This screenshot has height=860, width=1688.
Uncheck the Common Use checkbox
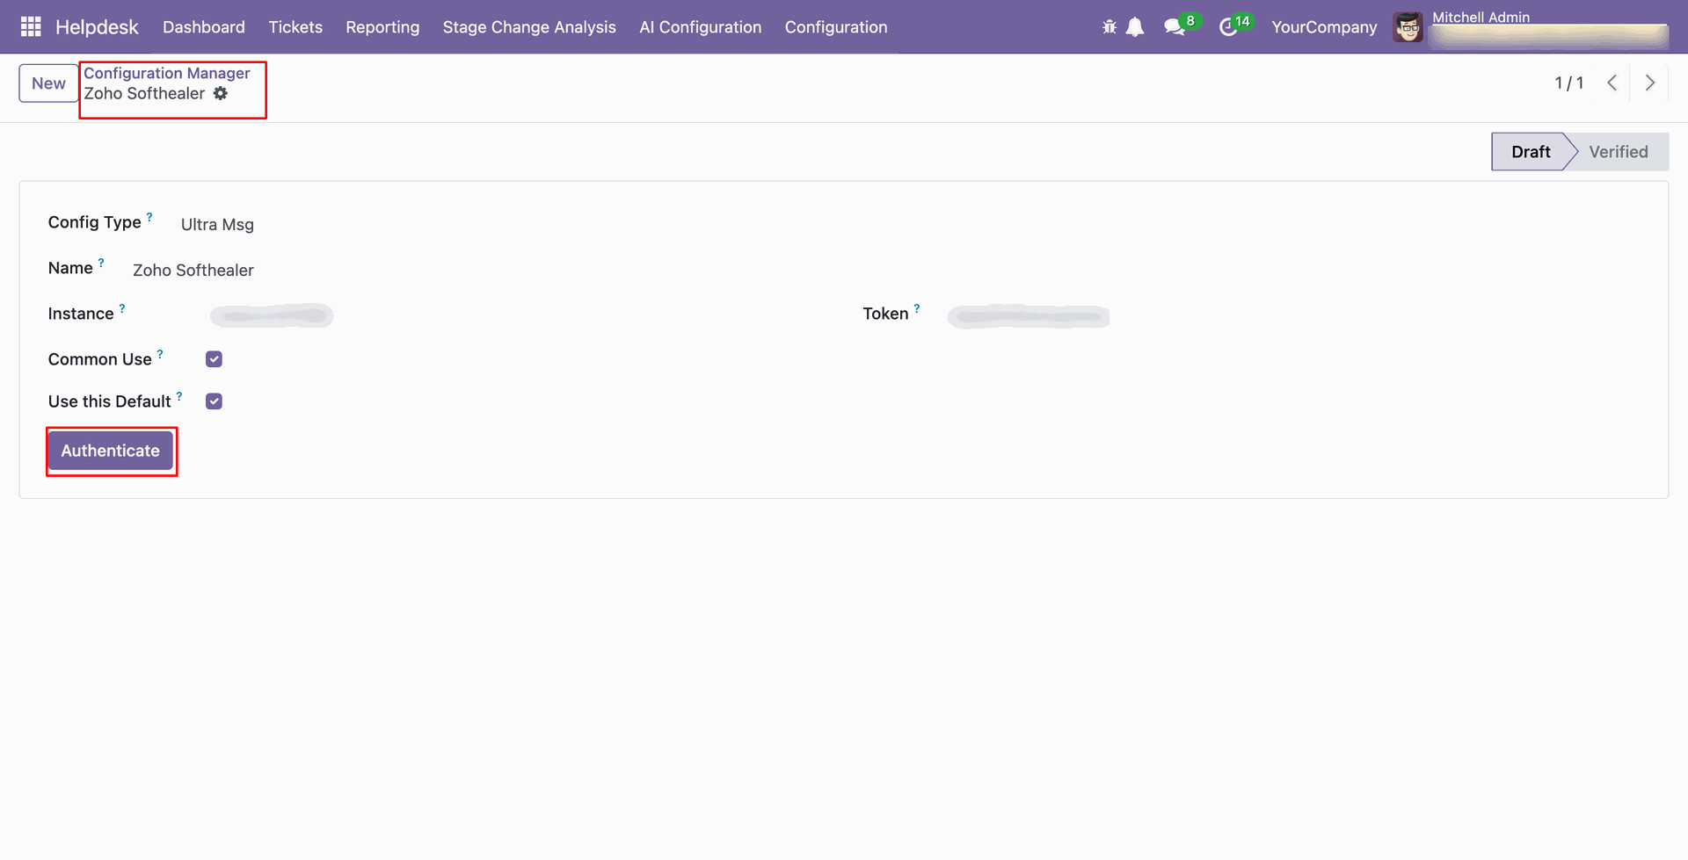point(214,359)
